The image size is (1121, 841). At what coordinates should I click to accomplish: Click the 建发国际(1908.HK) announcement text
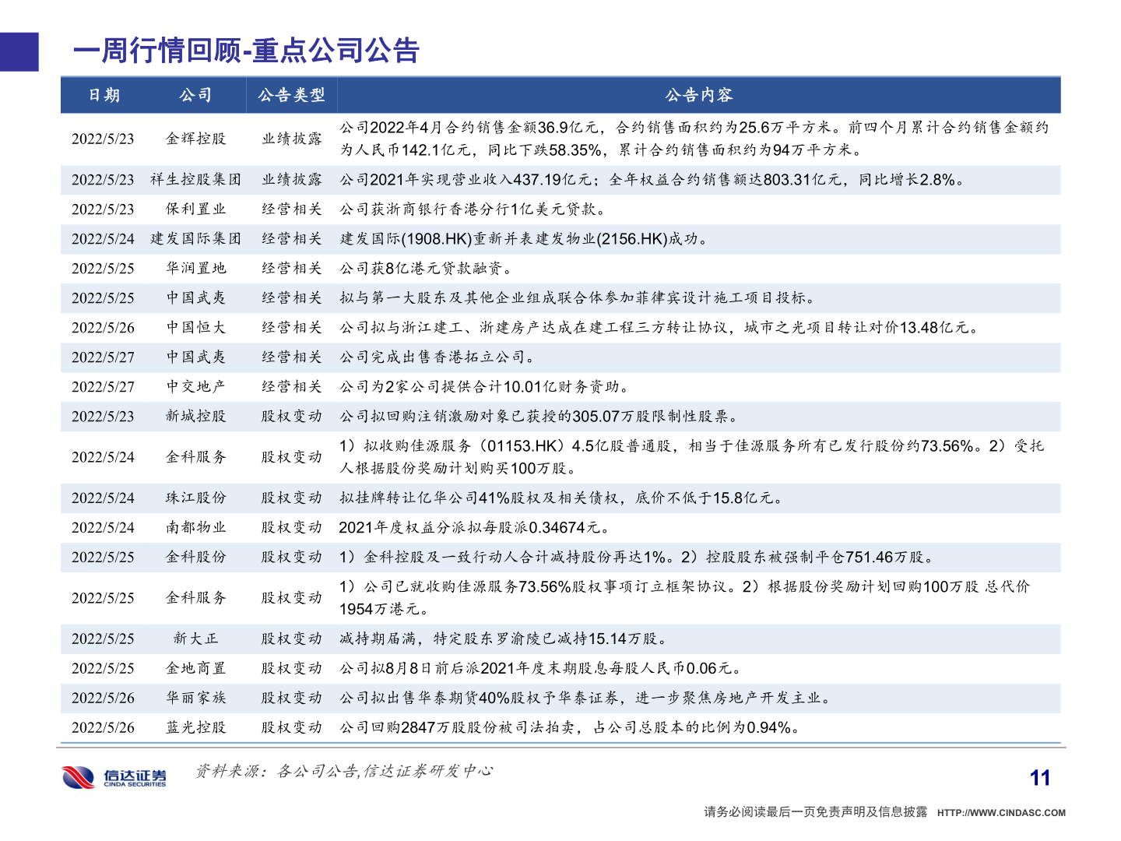click(524, 239)
